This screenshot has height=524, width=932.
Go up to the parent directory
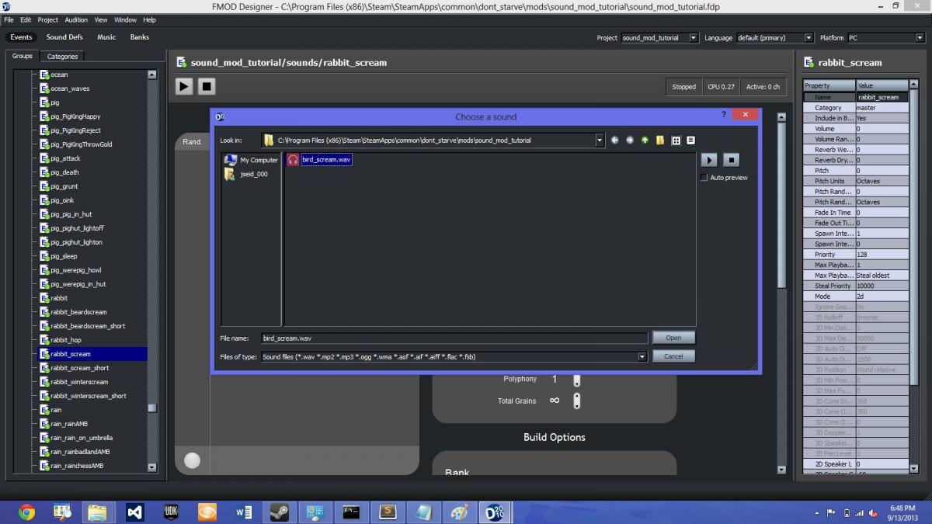pyautogui.click(x=645, y=141)
